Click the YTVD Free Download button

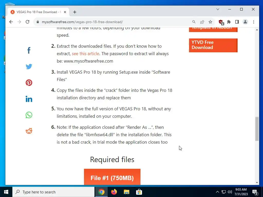point(213,45)
